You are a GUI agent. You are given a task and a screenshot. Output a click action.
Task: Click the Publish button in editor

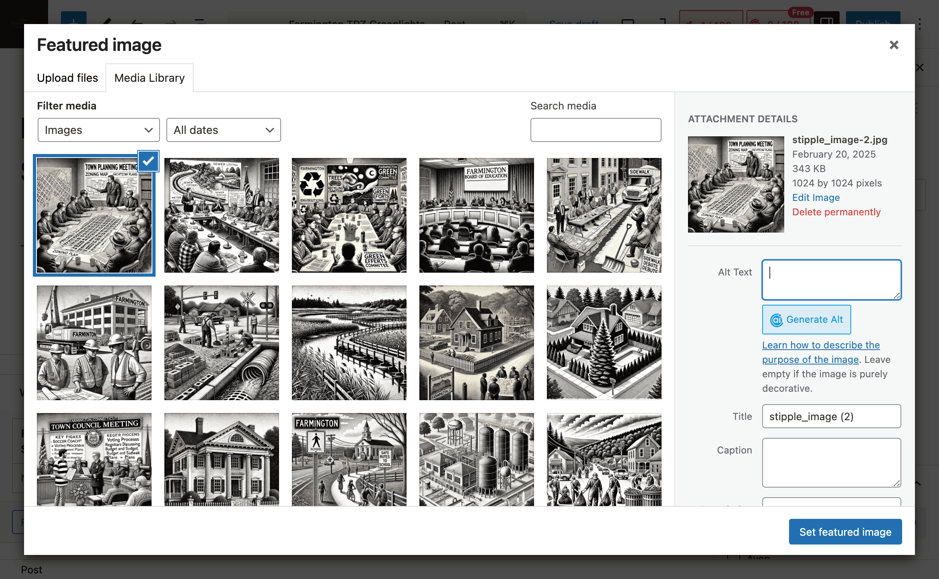coord(873,18)
